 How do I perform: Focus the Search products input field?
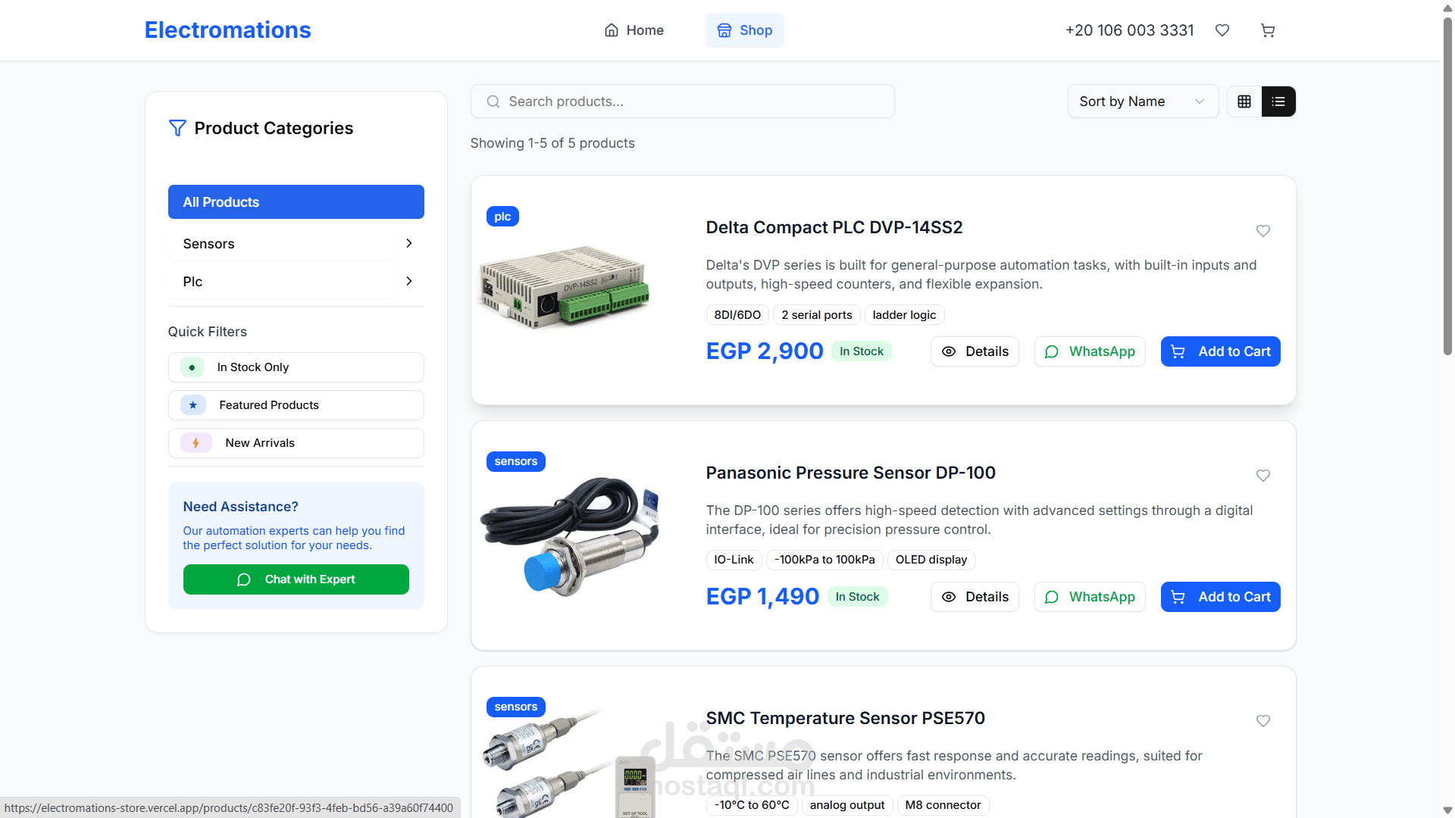682,101
